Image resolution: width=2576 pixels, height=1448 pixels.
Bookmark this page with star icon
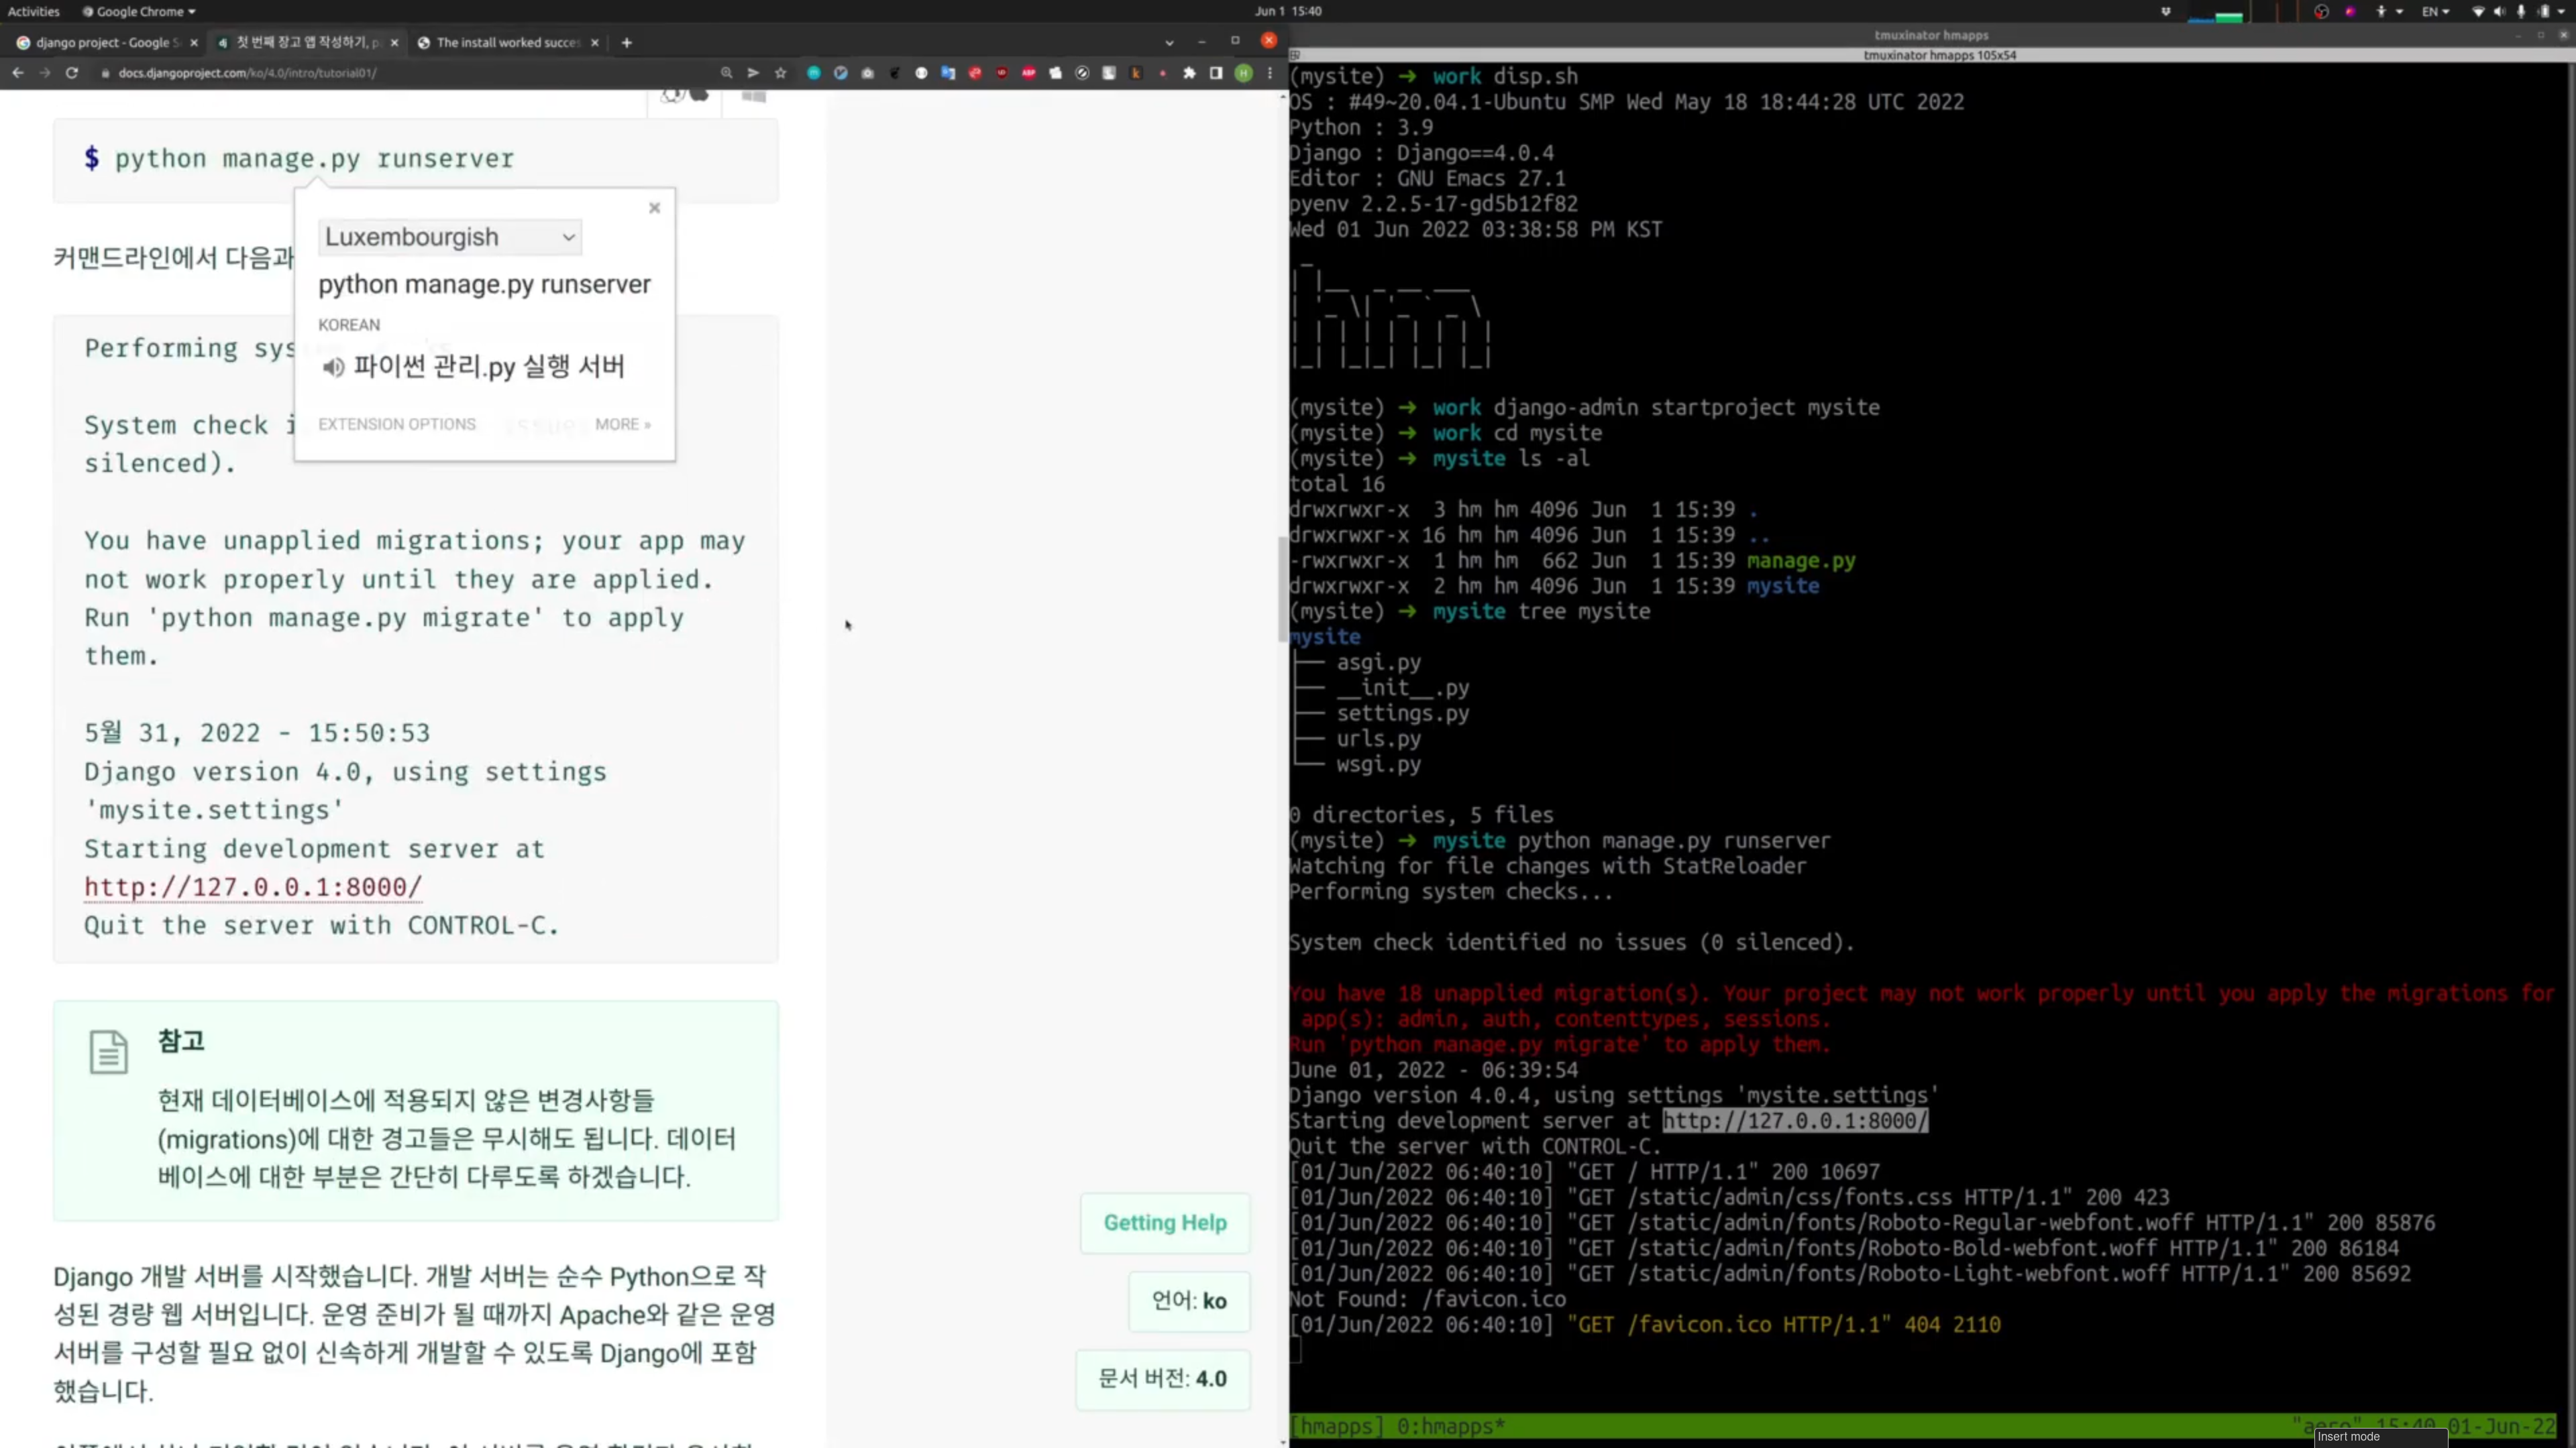point(780,73)
